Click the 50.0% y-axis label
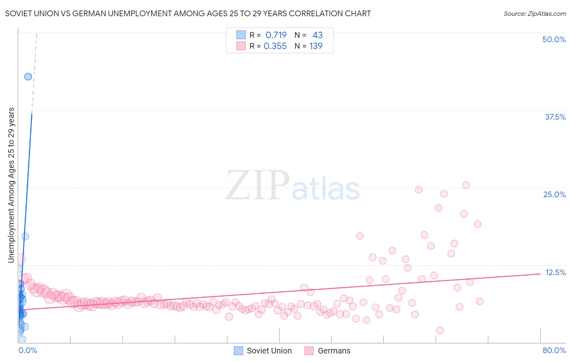The image size is (571, 362). (554, 39)
